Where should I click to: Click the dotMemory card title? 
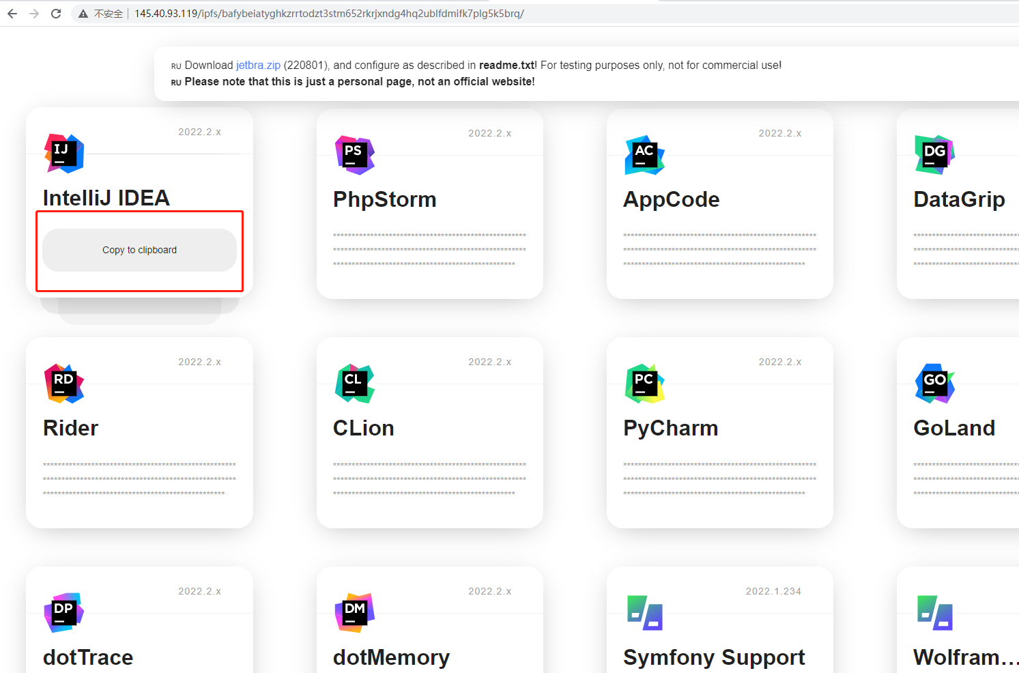pos(391,657)
